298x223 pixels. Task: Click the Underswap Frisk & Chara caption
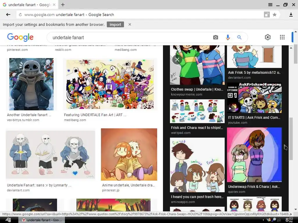click(x=254, y=187)
